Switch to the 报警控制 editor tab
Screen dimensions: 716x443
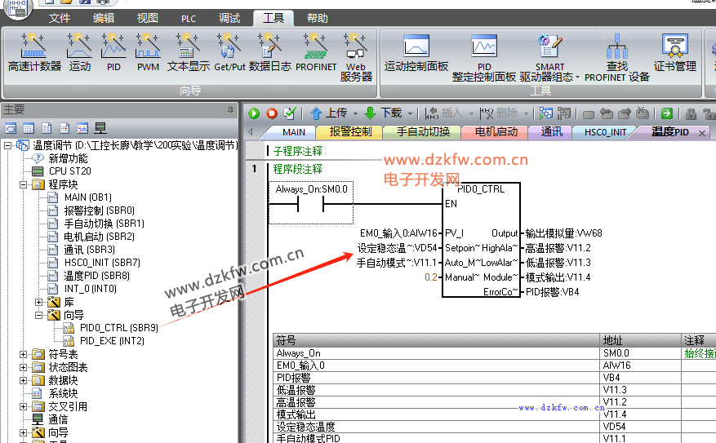(x=350, y=132)
